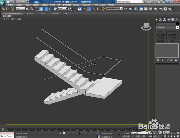Toggle the Angle Snap icon
The image size is (180, 138).
pyautogui.click(x=89, y=9)
